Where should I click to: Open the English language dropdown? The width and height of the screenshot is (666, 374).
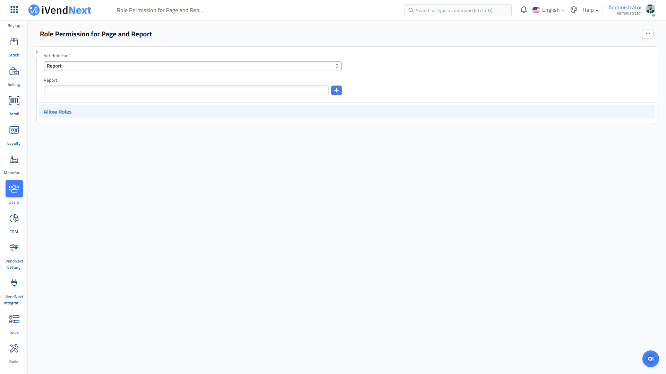click(x=549, y=10)
